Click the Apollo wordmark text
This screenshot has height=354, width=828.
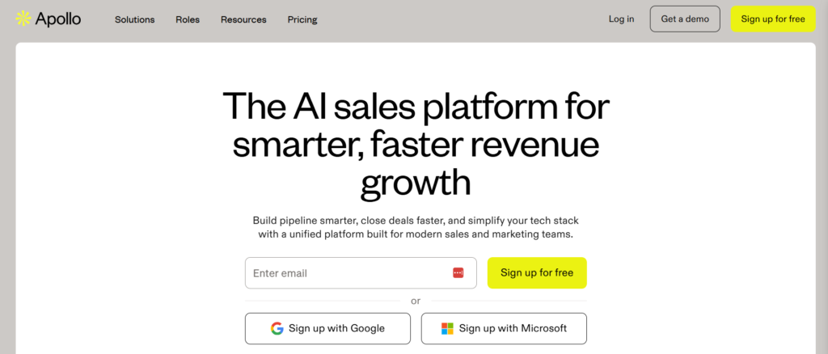[58, 19]
